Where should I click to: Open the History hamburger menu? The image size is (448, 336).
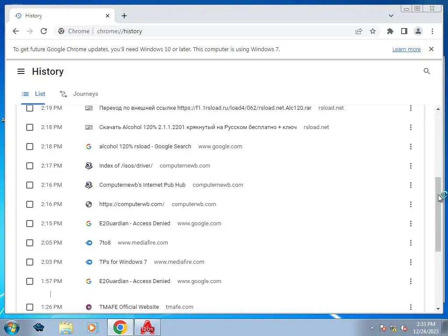(21, 71)
